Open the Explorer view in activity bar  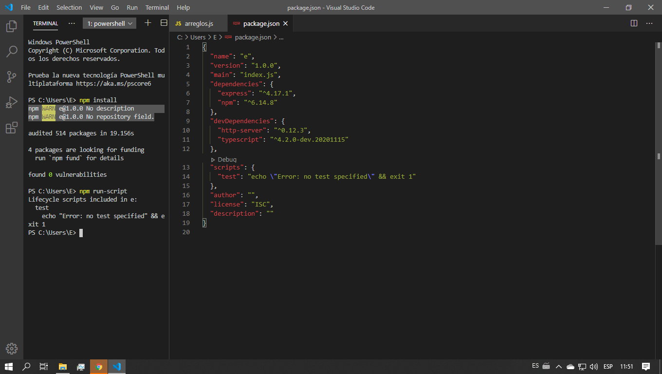pyautogui.click(x=12, y=26)
